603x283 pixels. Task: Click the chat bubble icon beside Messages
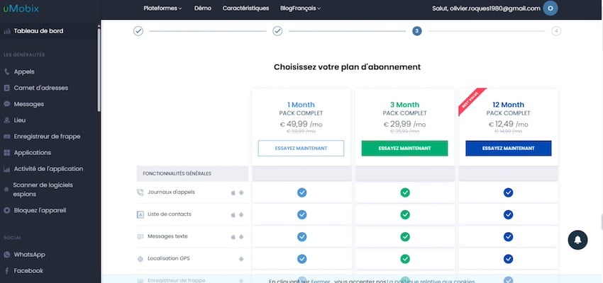[6, 104]
